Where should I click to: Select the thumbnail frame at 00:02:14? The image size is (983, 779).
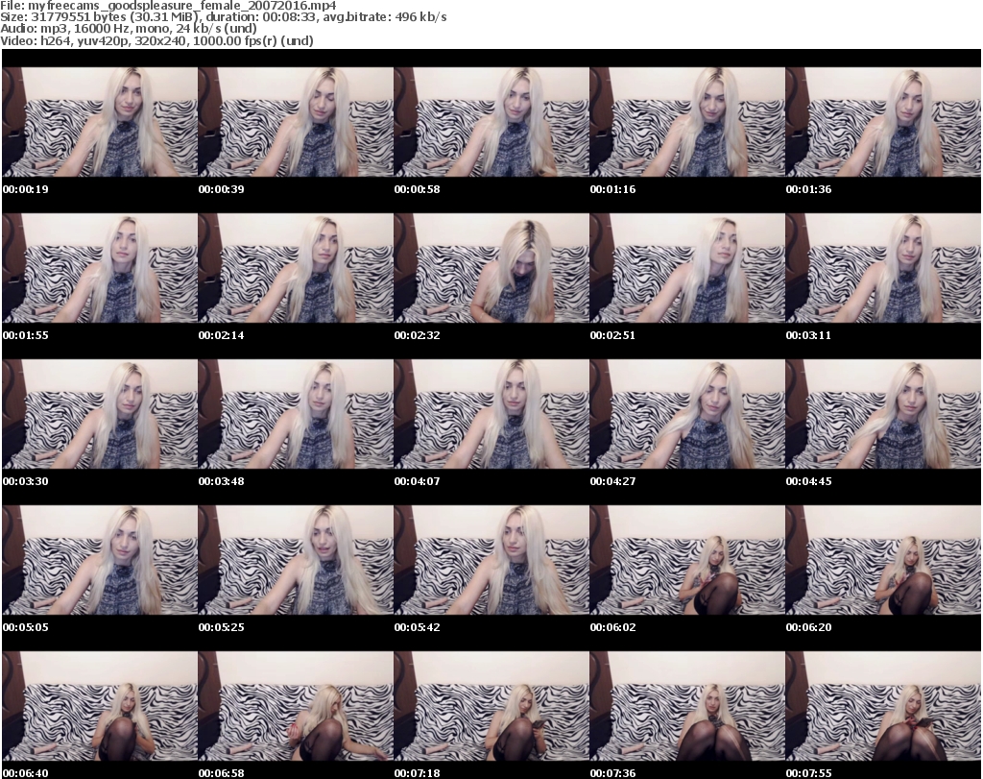[x=296, y=268]
